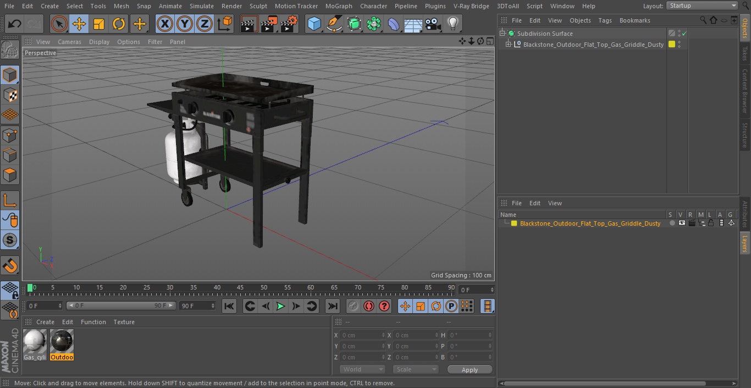Screen dimensions: 751x388
Task: Add a Camera object
Action: (x=433, y=24)
